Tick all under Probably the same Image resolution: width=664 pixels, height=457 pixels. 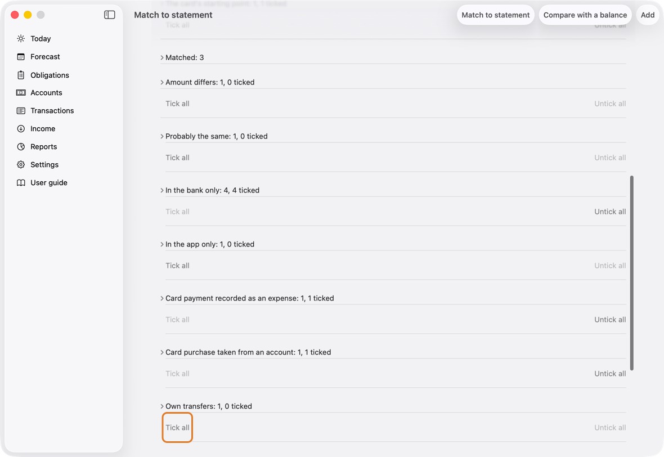[x=177, y=158]
